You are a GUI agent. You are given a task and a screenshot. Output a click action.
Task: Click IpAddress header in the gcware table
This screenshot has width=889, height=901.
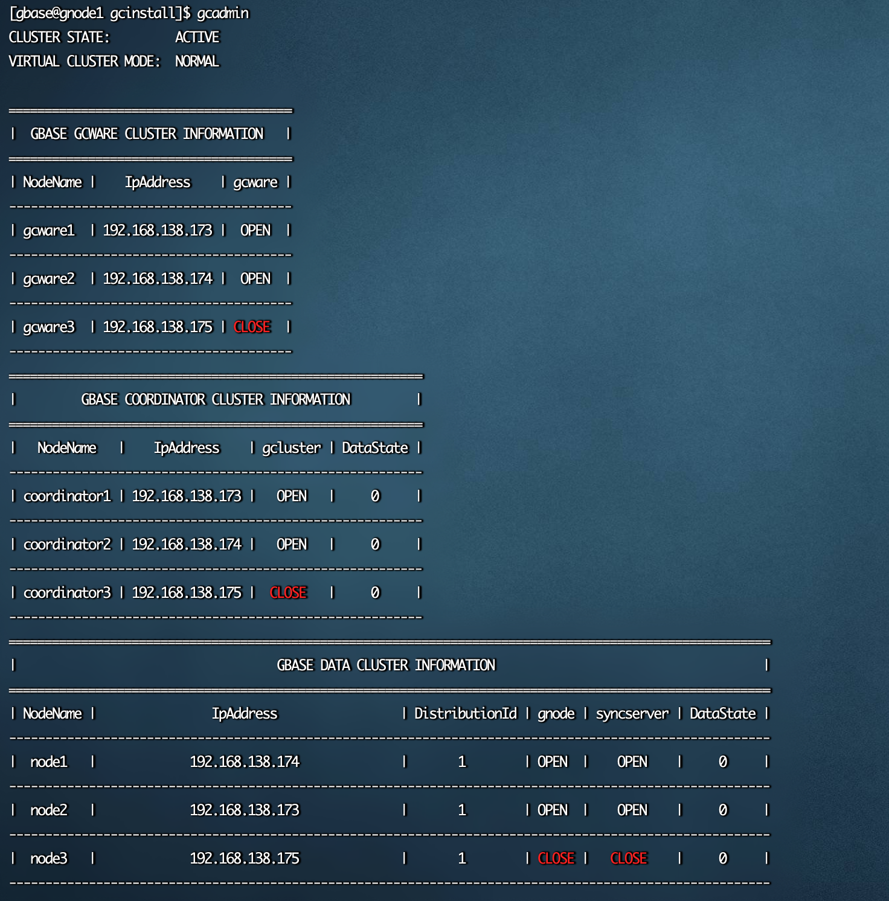click(158, 182)
